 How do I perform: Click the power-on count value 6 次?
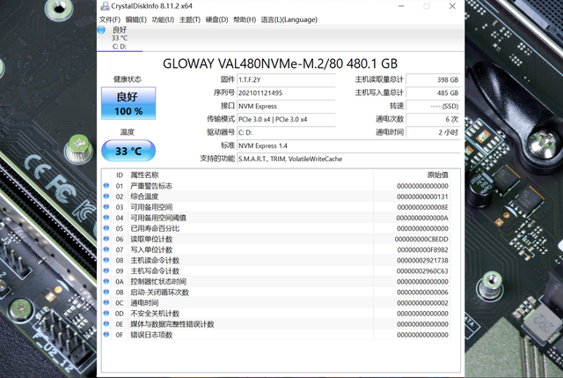point(433,120)
